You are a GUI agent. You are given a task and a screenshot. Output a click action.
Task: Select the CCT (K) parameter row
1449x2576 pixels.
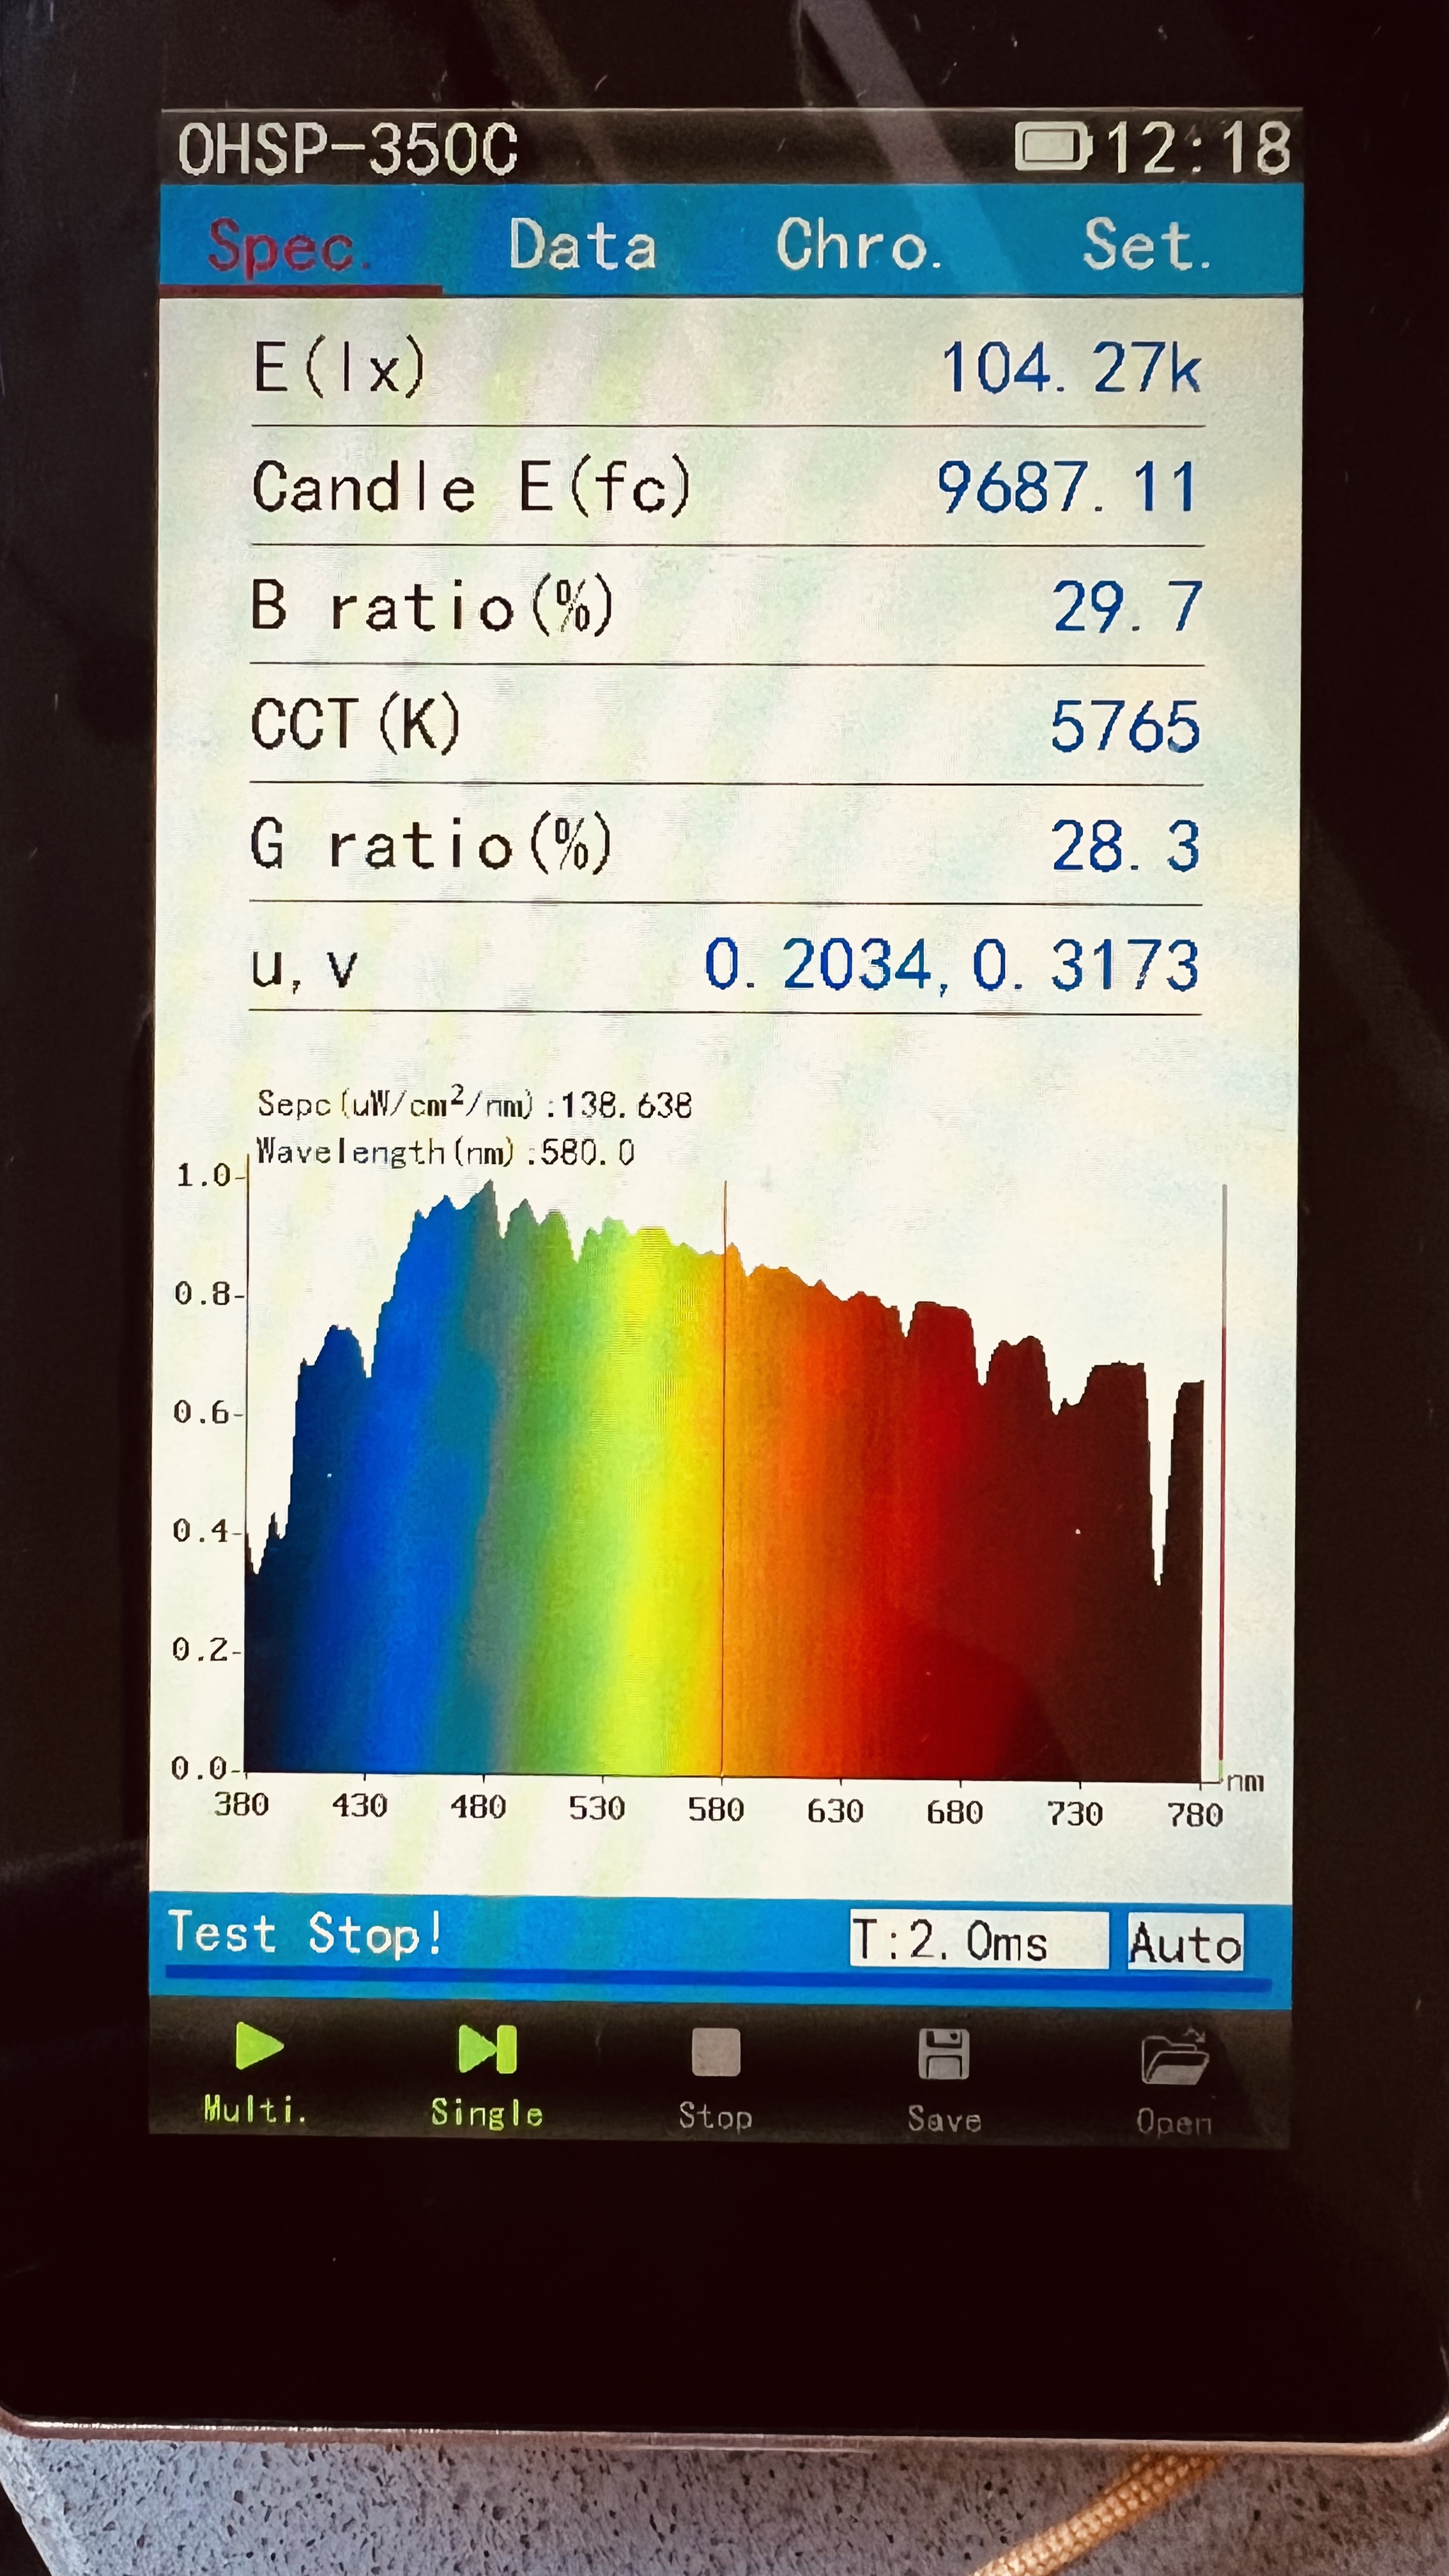[726, 724]
